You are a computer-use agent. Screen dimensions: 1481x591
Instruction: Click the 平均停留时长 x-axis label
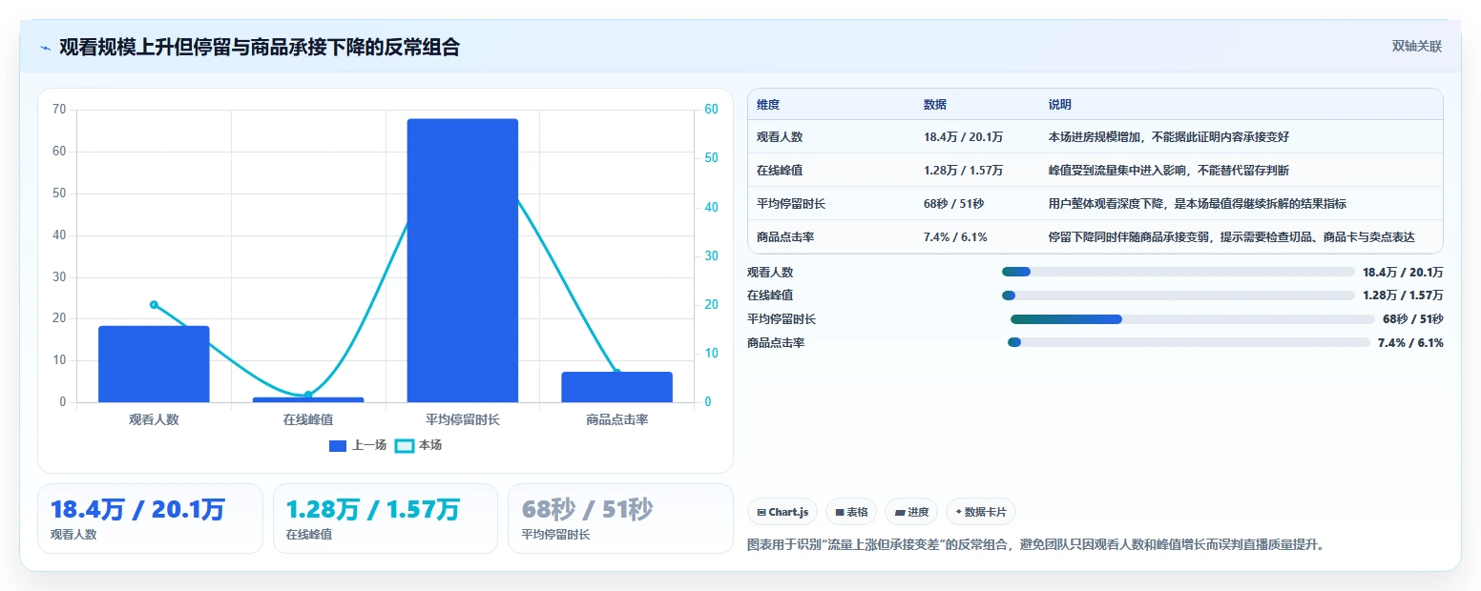[462, 419]
